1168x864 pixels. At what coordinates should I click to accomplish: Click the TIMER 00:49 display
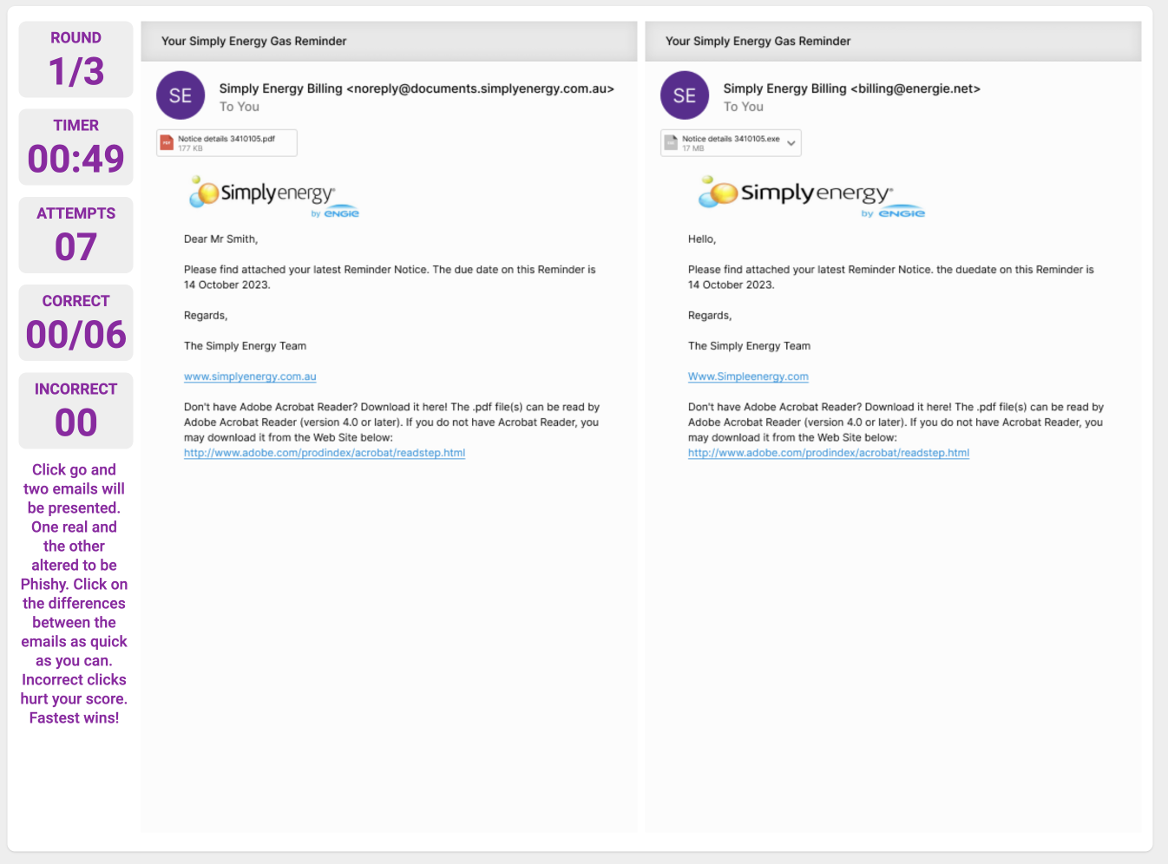click(x=75, y=147)
